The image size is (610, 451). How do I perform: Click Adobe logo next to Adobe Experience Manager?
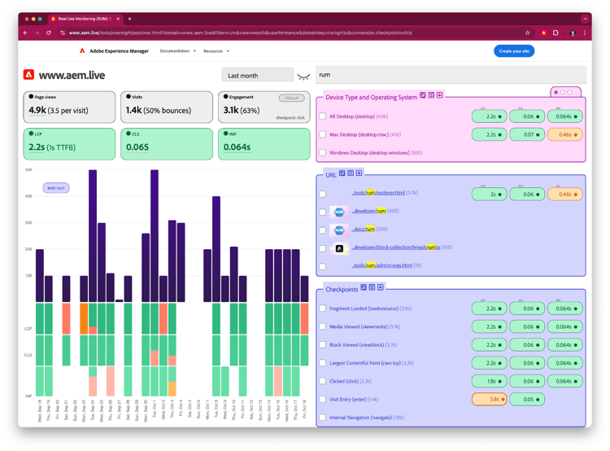click(82, 50)
